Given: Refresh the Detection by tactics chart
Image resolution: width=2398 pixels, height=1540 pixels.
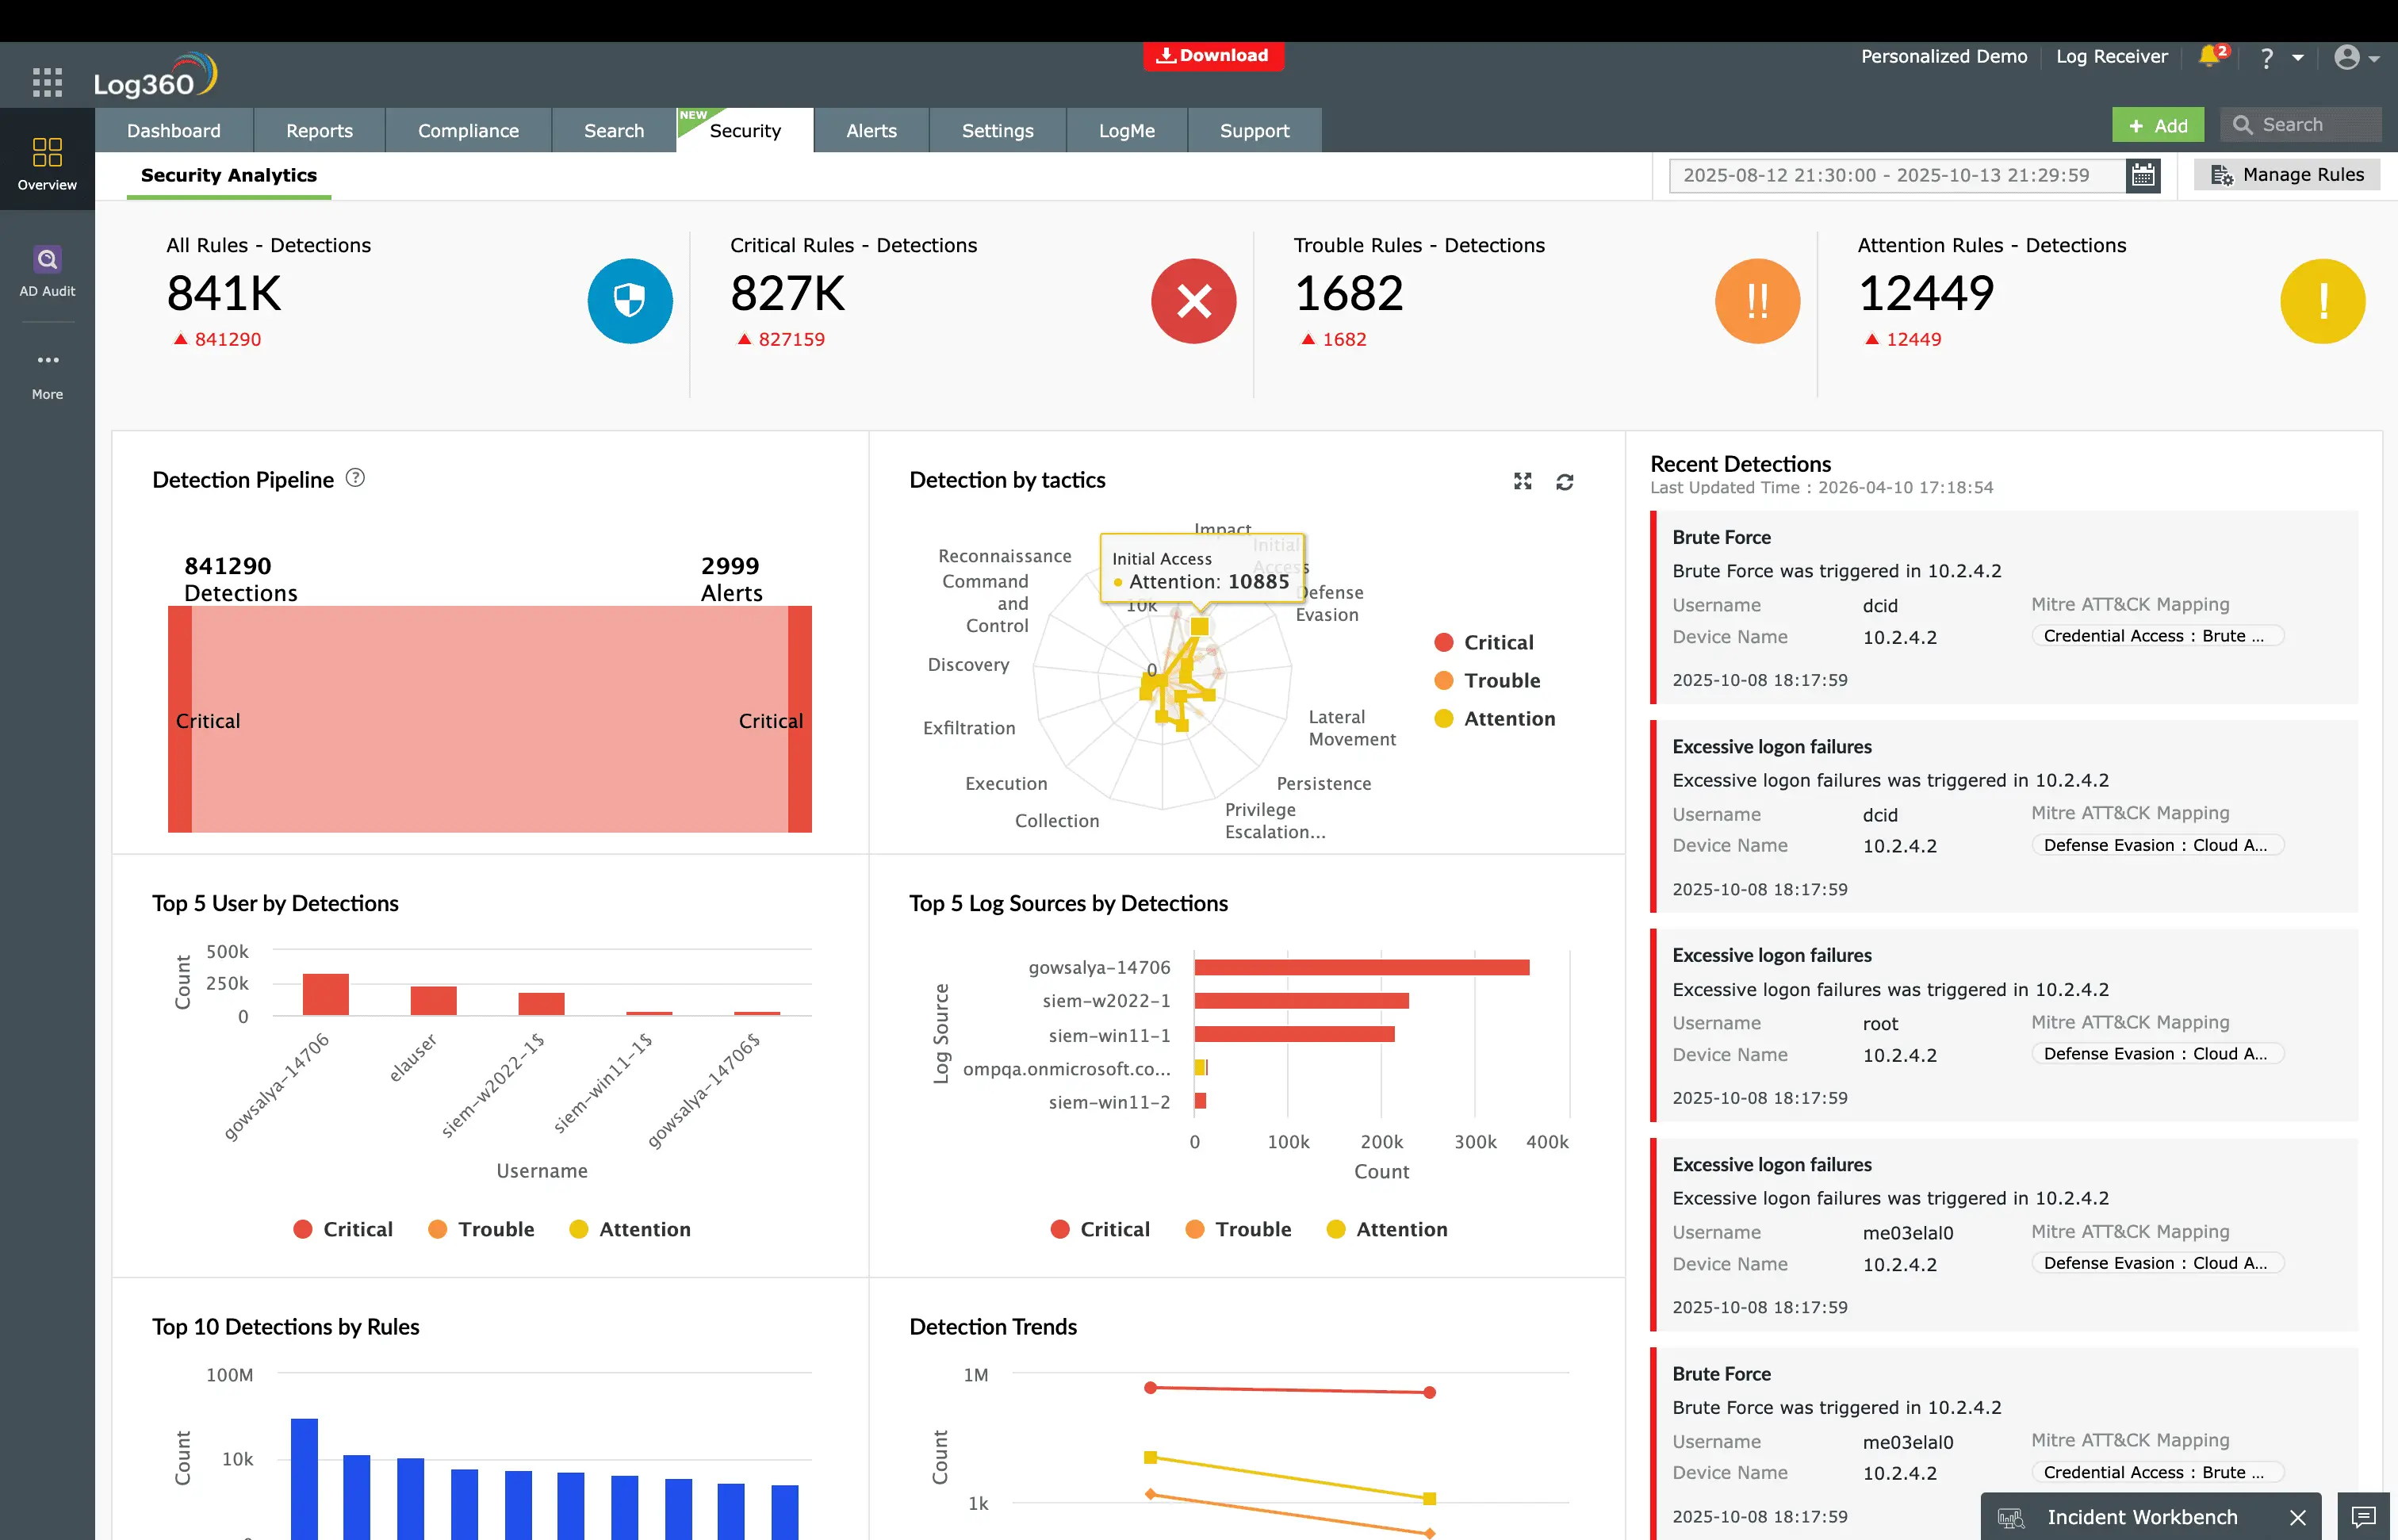Looking at the screenshot, I should (x=1565, y=481).
